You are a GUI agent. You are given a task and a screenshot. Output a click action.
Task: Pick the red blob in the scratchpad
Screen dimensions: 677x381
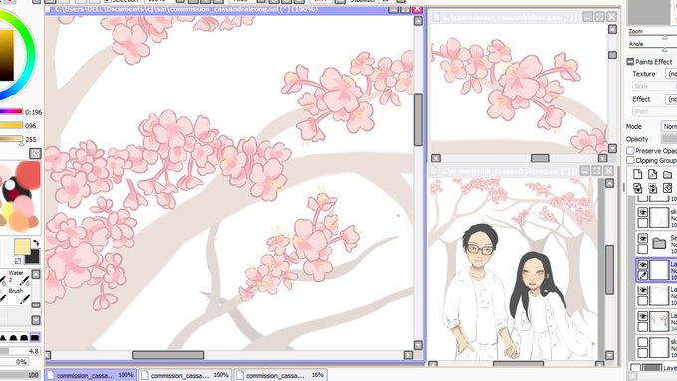29,174
